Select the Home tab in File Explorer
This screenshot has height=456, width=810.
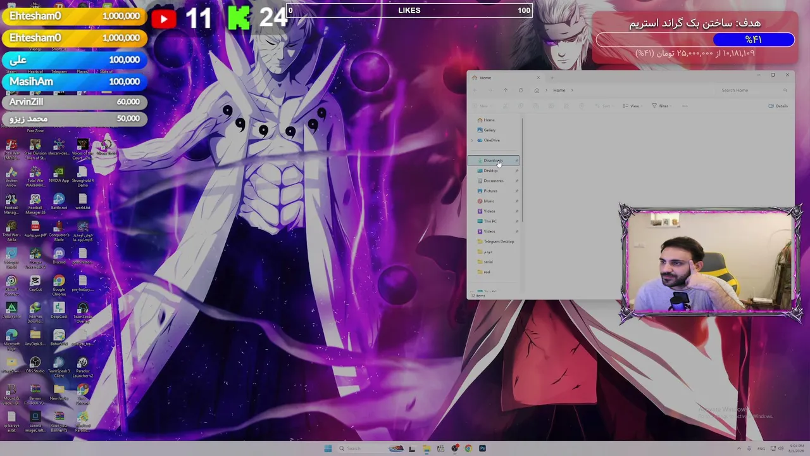(x=506, y=77)
